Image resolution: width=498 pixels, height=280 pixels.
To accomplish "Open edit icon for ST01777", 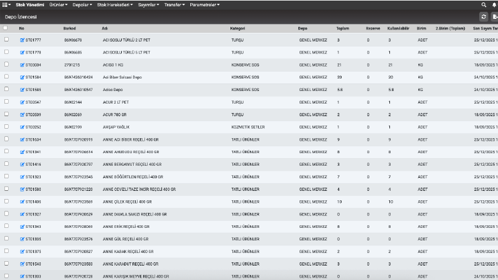I will point(22,40).
